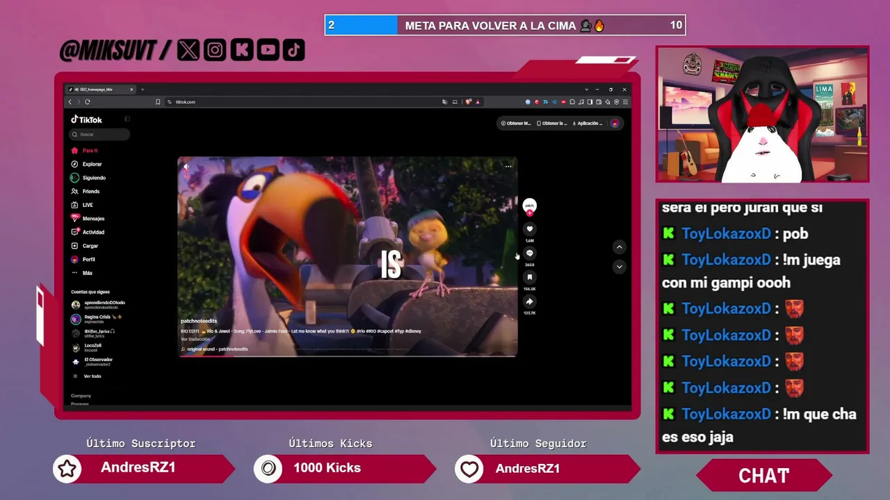Open Regina Crisis followed account
The width and height of the screenshot is (890, 500).
[97, 319]
